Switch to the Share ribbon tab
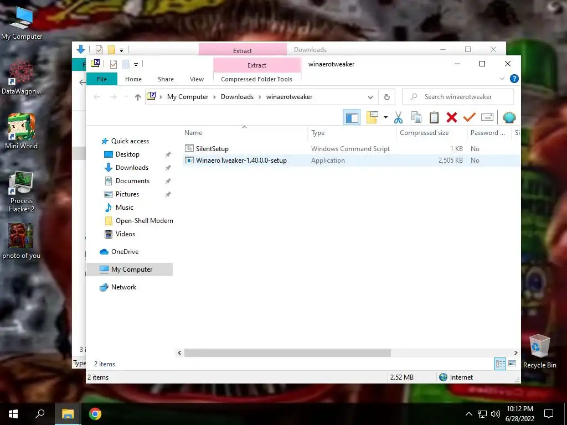 (x=166, y=79)
